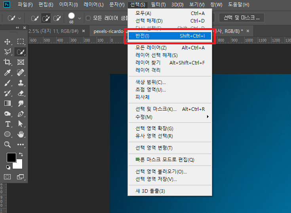This screenshot has height=213, width=291.
Task: Activate the Eraser tool
Action: [x=21, y=93]
